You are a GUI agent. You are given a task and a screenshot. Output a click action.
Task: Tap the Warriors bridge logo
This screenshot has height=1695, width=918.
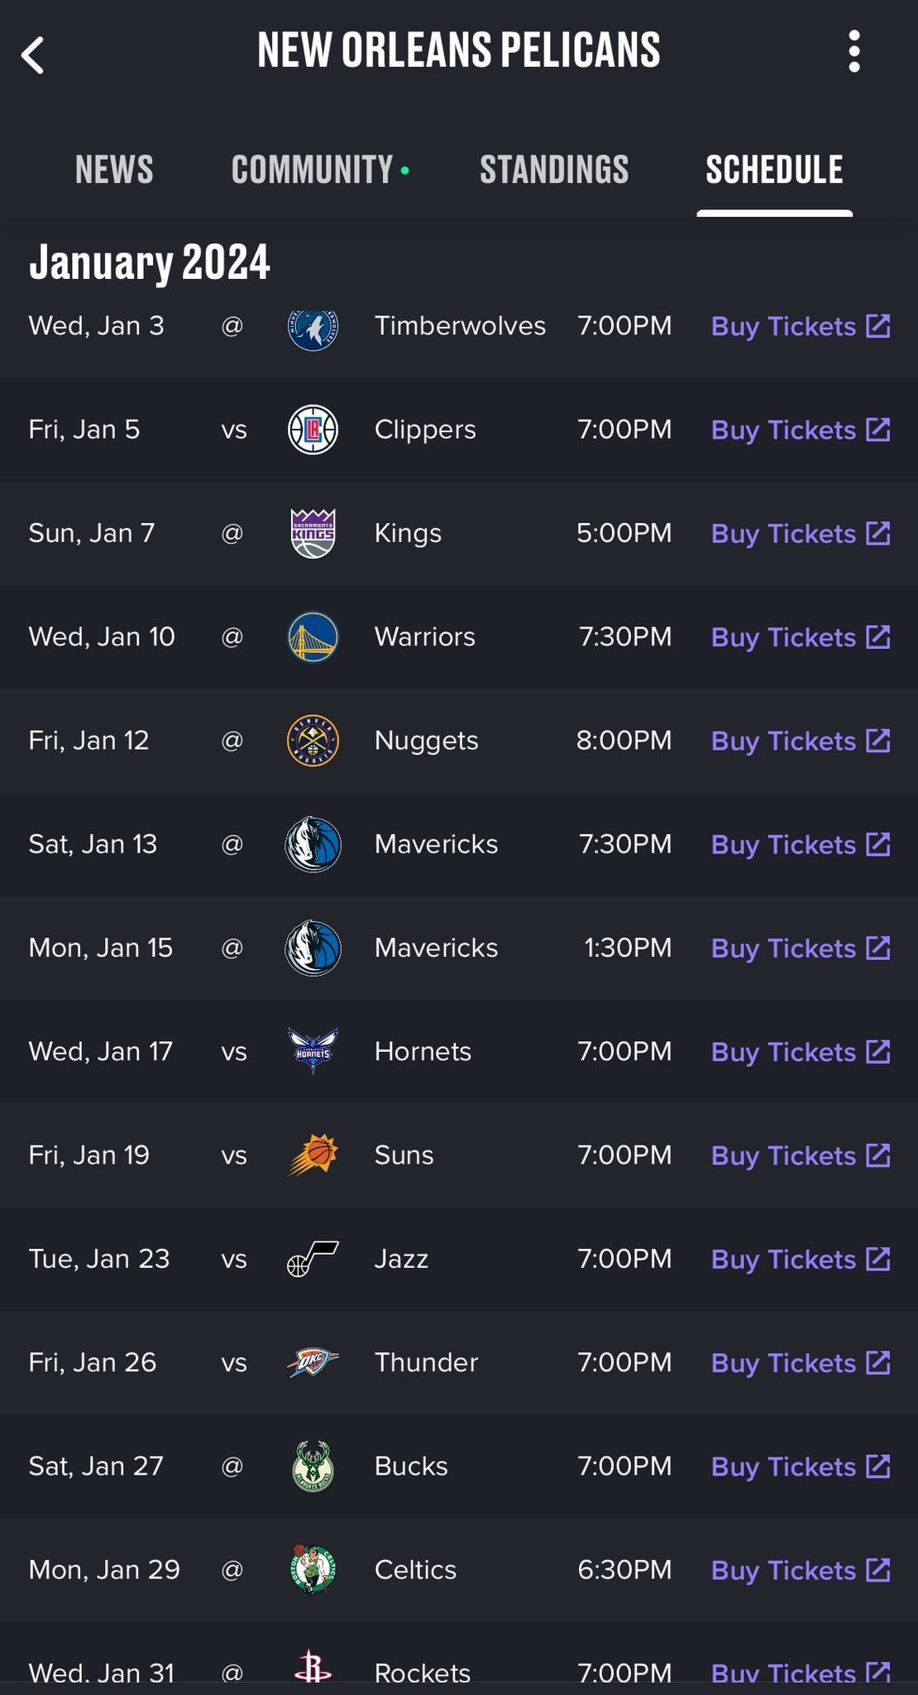click(x=313, y=637)
